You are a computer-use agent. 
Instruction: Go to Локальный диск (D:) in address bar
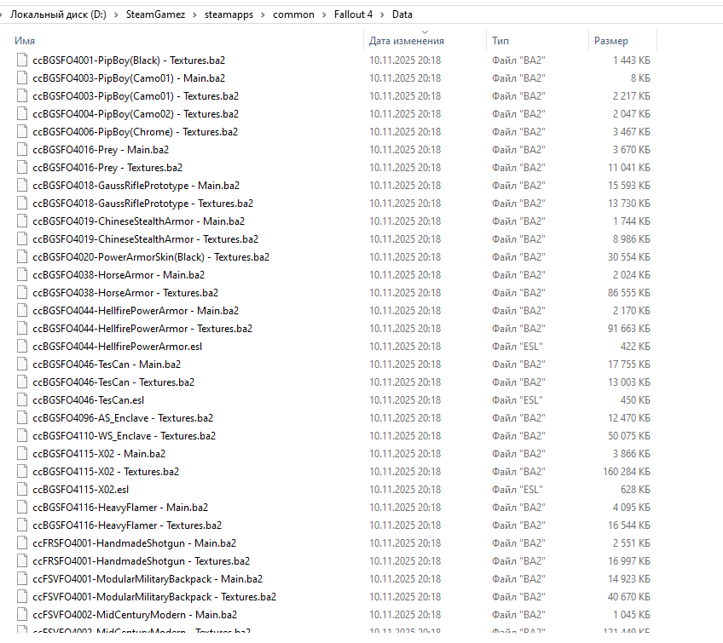point(58,14)
